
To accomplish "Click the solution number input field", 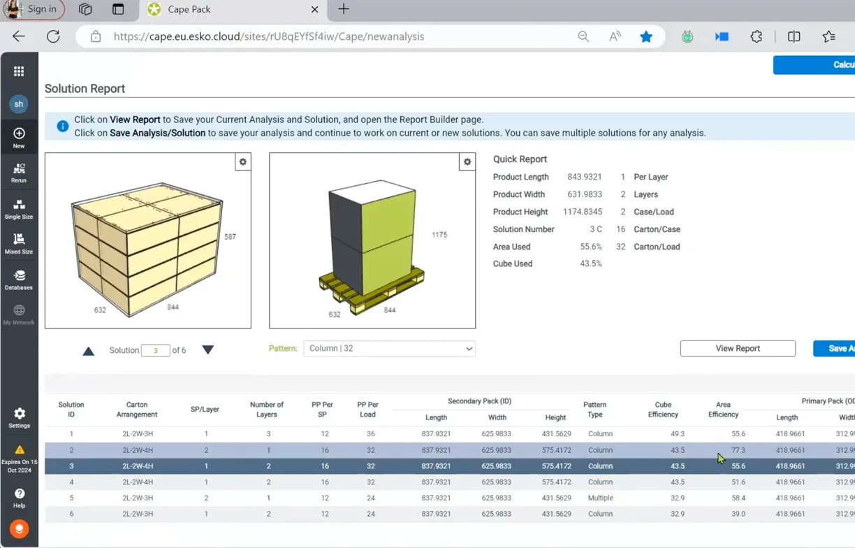I will [155, 350].
